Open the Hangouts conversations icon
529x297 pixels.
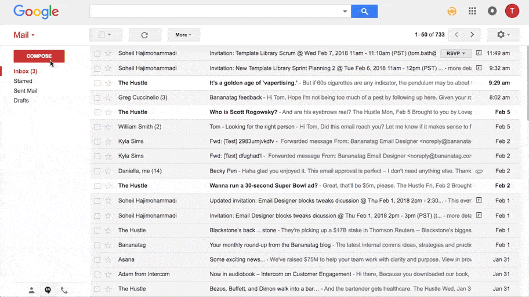48,290
